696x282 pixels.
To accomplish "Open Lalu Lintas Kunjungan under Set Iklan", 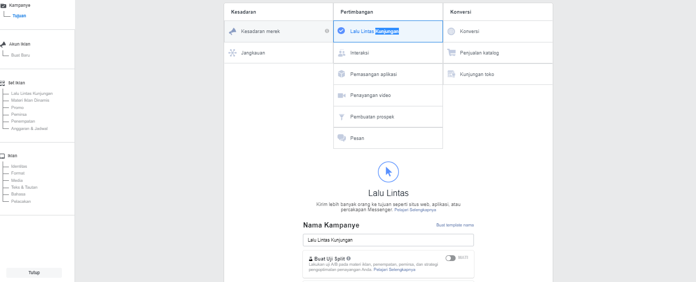I will 32,93.
